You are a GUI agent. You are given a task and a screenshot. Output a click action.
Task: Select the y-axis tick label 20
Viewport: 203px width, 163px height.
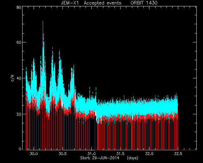coord(19,114)
